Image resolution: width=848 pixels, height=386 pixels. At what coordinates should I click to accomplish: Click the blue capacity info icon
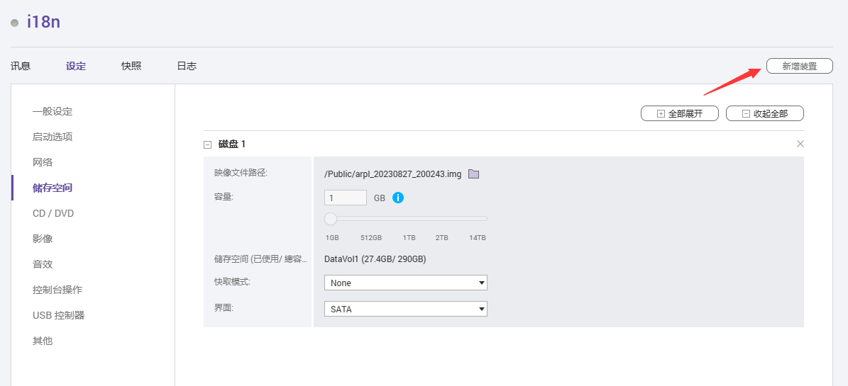coord(398,198)
